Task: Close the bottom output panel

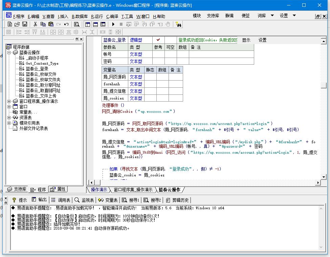Action: [x=6, y=198]
